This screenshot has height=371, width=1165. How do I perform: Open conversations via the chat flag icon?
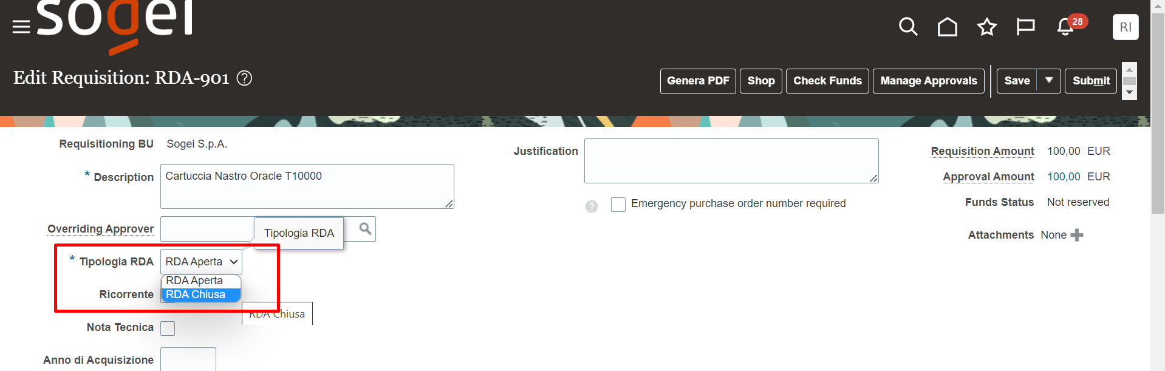coord(1025,27)
